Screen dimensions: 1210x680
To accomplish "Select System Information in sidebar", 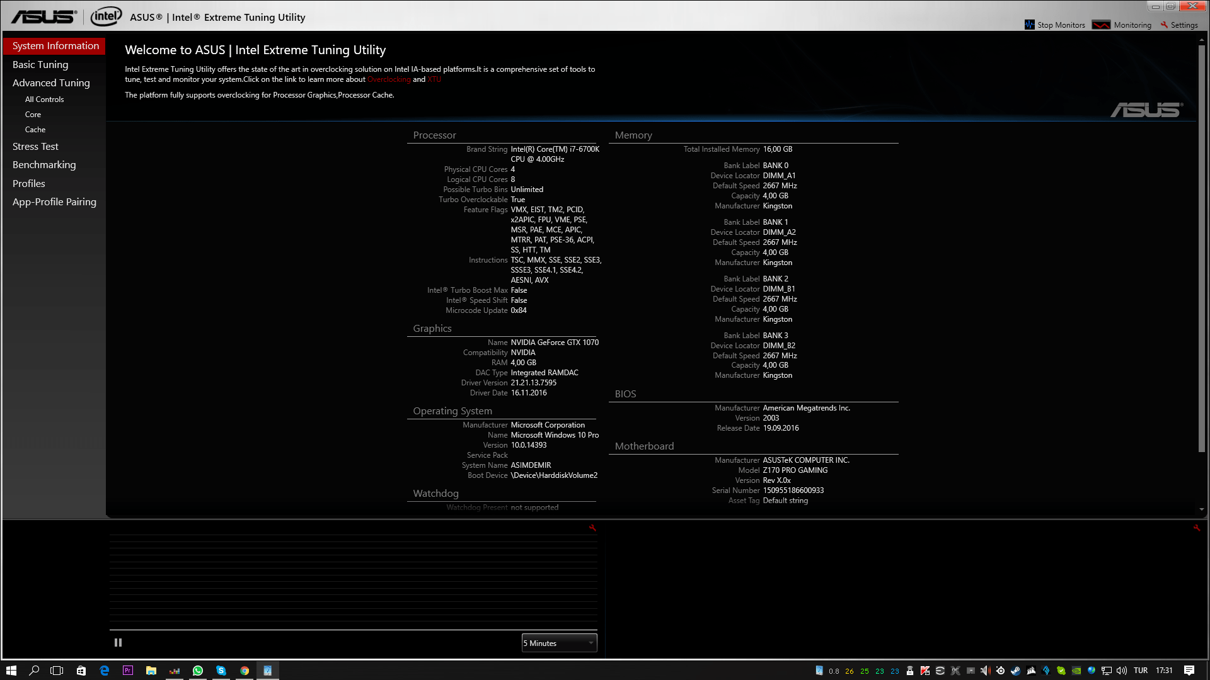I will 55,46.
